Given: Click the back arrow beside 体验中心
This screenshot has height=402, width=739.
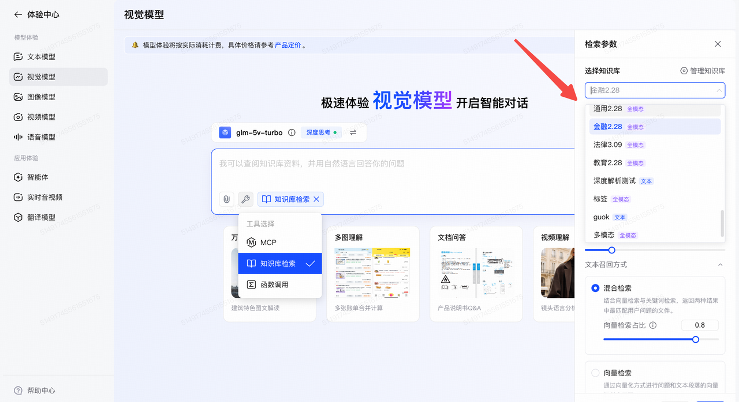Looking at the screenshot, I should tap(18, 14).
